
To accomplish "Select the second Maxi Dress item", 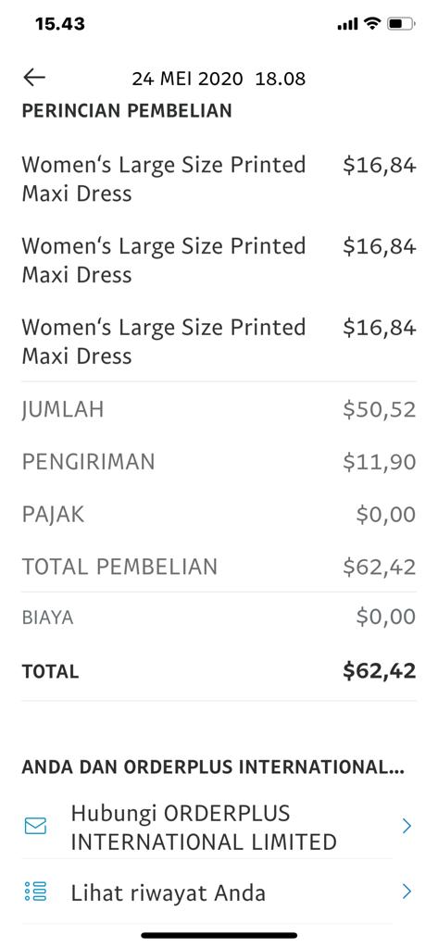I will tap(219, 260).
